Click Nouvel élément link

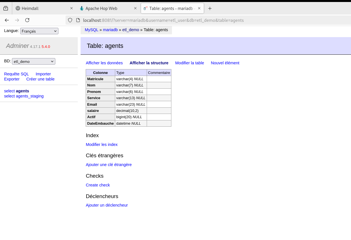coord(225,63)
